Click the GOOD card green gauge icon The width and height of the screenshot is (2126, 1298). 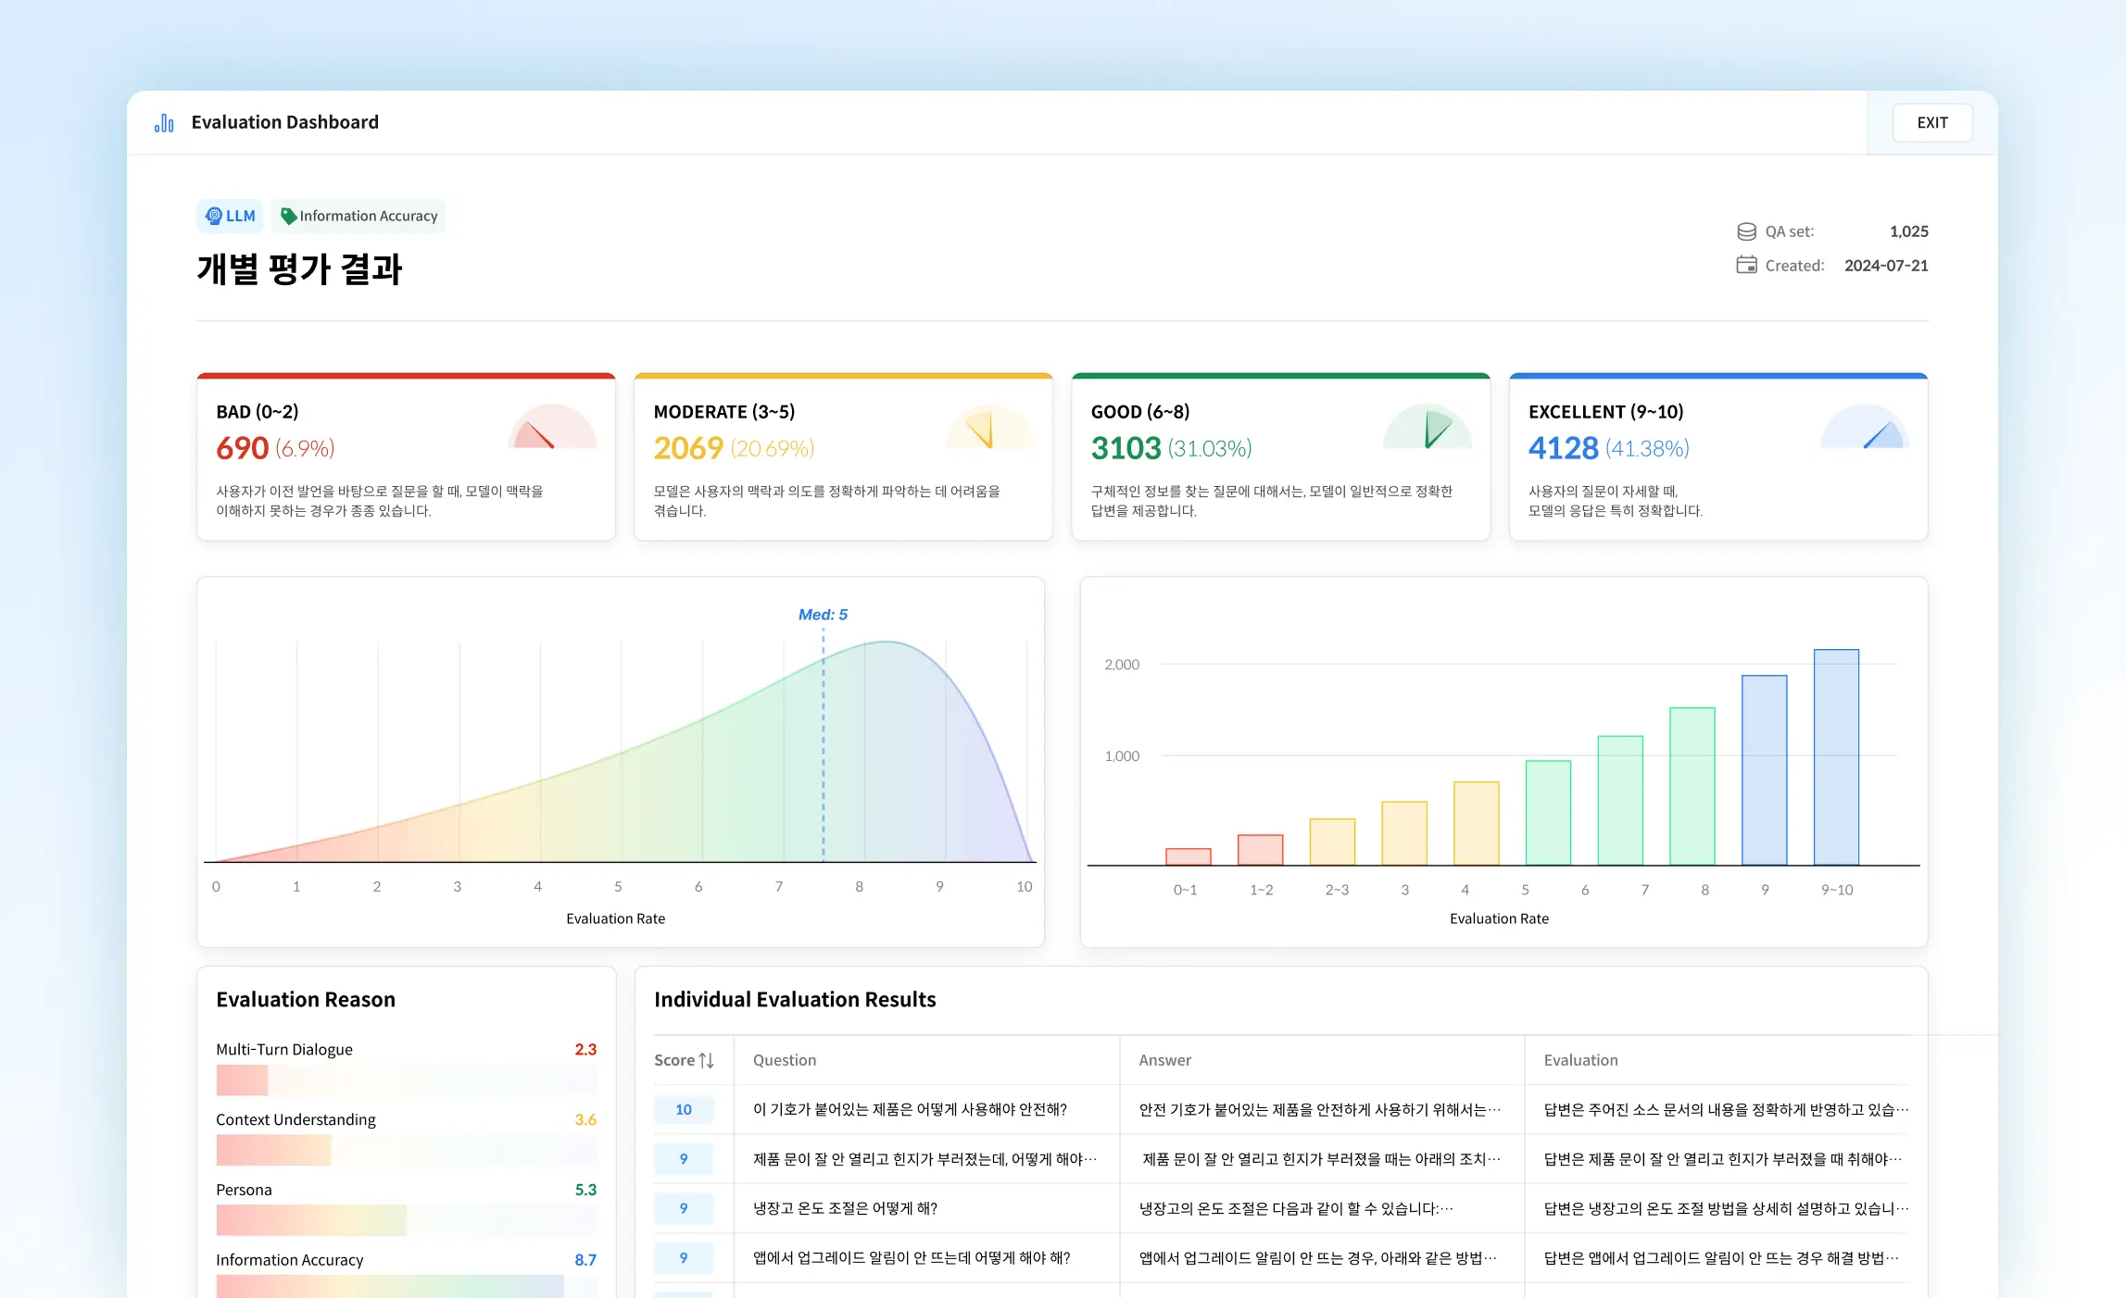click(x=1428, y=427)
